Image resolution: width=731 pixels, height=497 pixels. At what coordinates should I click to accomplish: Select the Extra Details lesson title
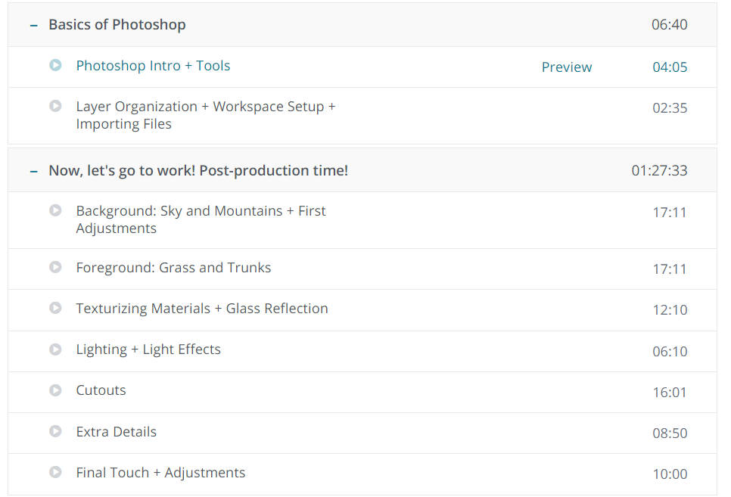point(116,432)
